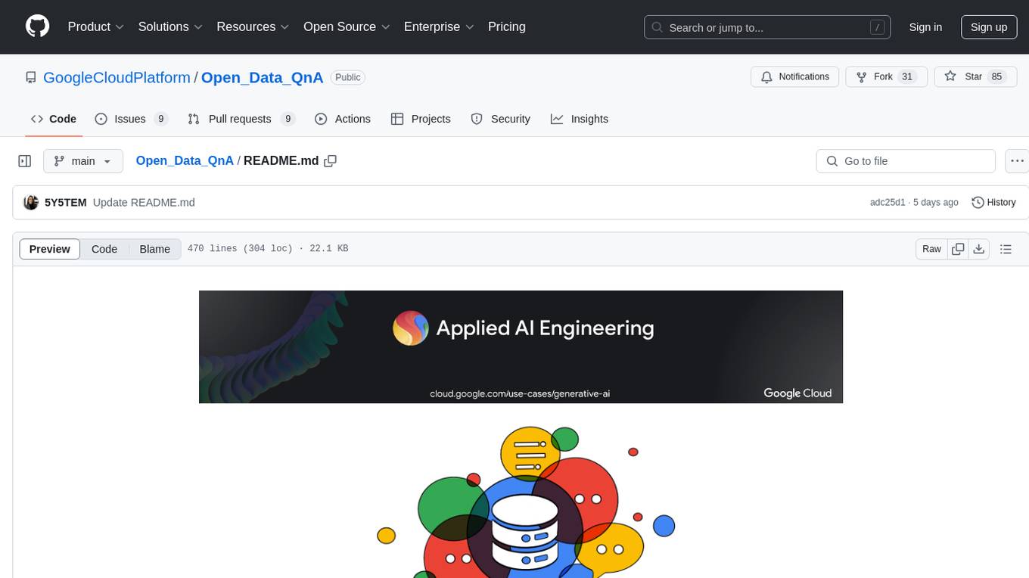This screenshot has height=578, width=1029.
Task: Open the GoogleCloudPlatform owner page
Action: (x=117, y=77)
